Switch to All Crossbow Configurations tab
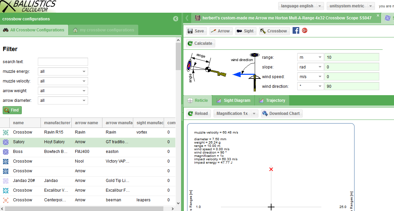394x211 pixels. 34,30
